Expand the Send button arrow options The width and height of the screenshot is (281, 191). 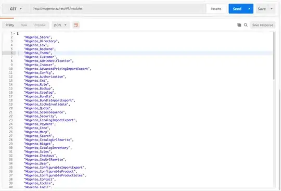click(x=249, y=9)
